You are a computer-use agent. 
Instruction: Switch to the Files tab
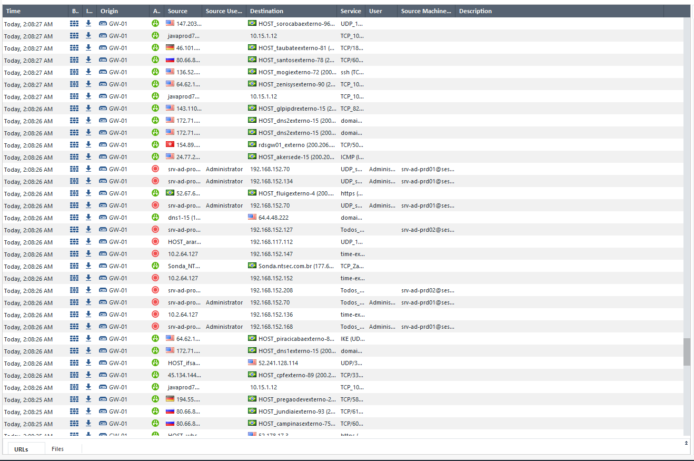57,448
